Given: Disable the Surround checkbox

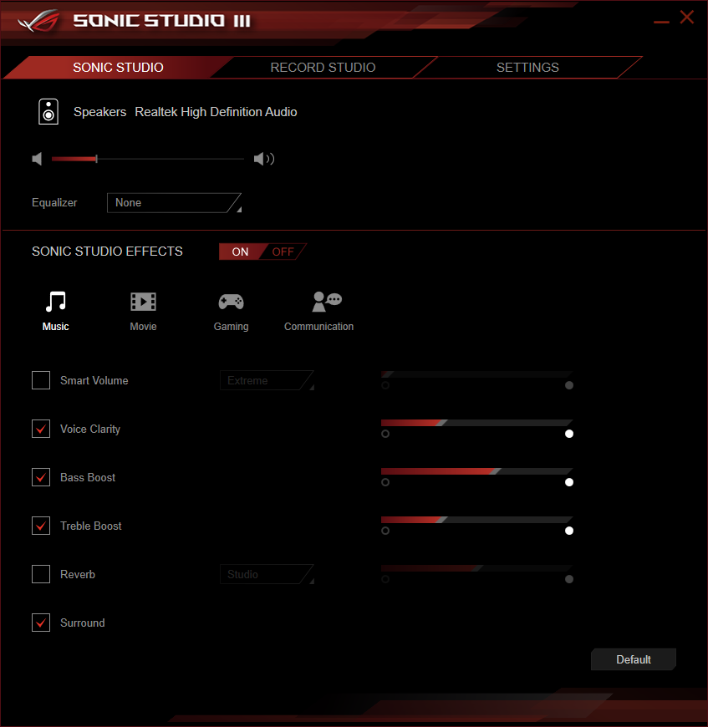Looking at the screenshot, I should coord(41,623).
